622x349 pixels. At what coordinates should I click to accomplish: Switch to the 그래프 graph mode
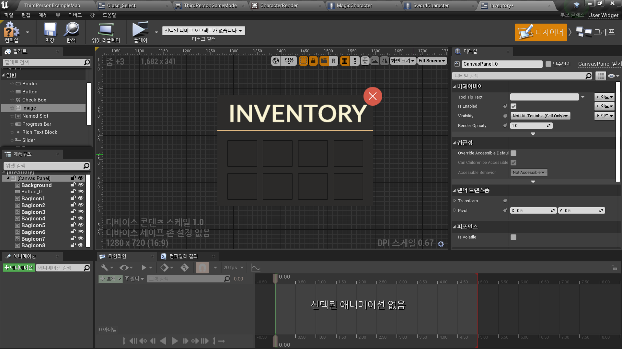pyautogui.click(x=596, y=32)
